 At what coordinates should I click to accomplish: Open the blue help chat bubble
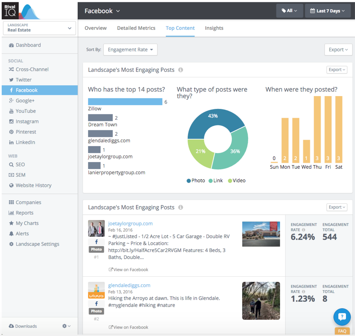coord(342,317)
